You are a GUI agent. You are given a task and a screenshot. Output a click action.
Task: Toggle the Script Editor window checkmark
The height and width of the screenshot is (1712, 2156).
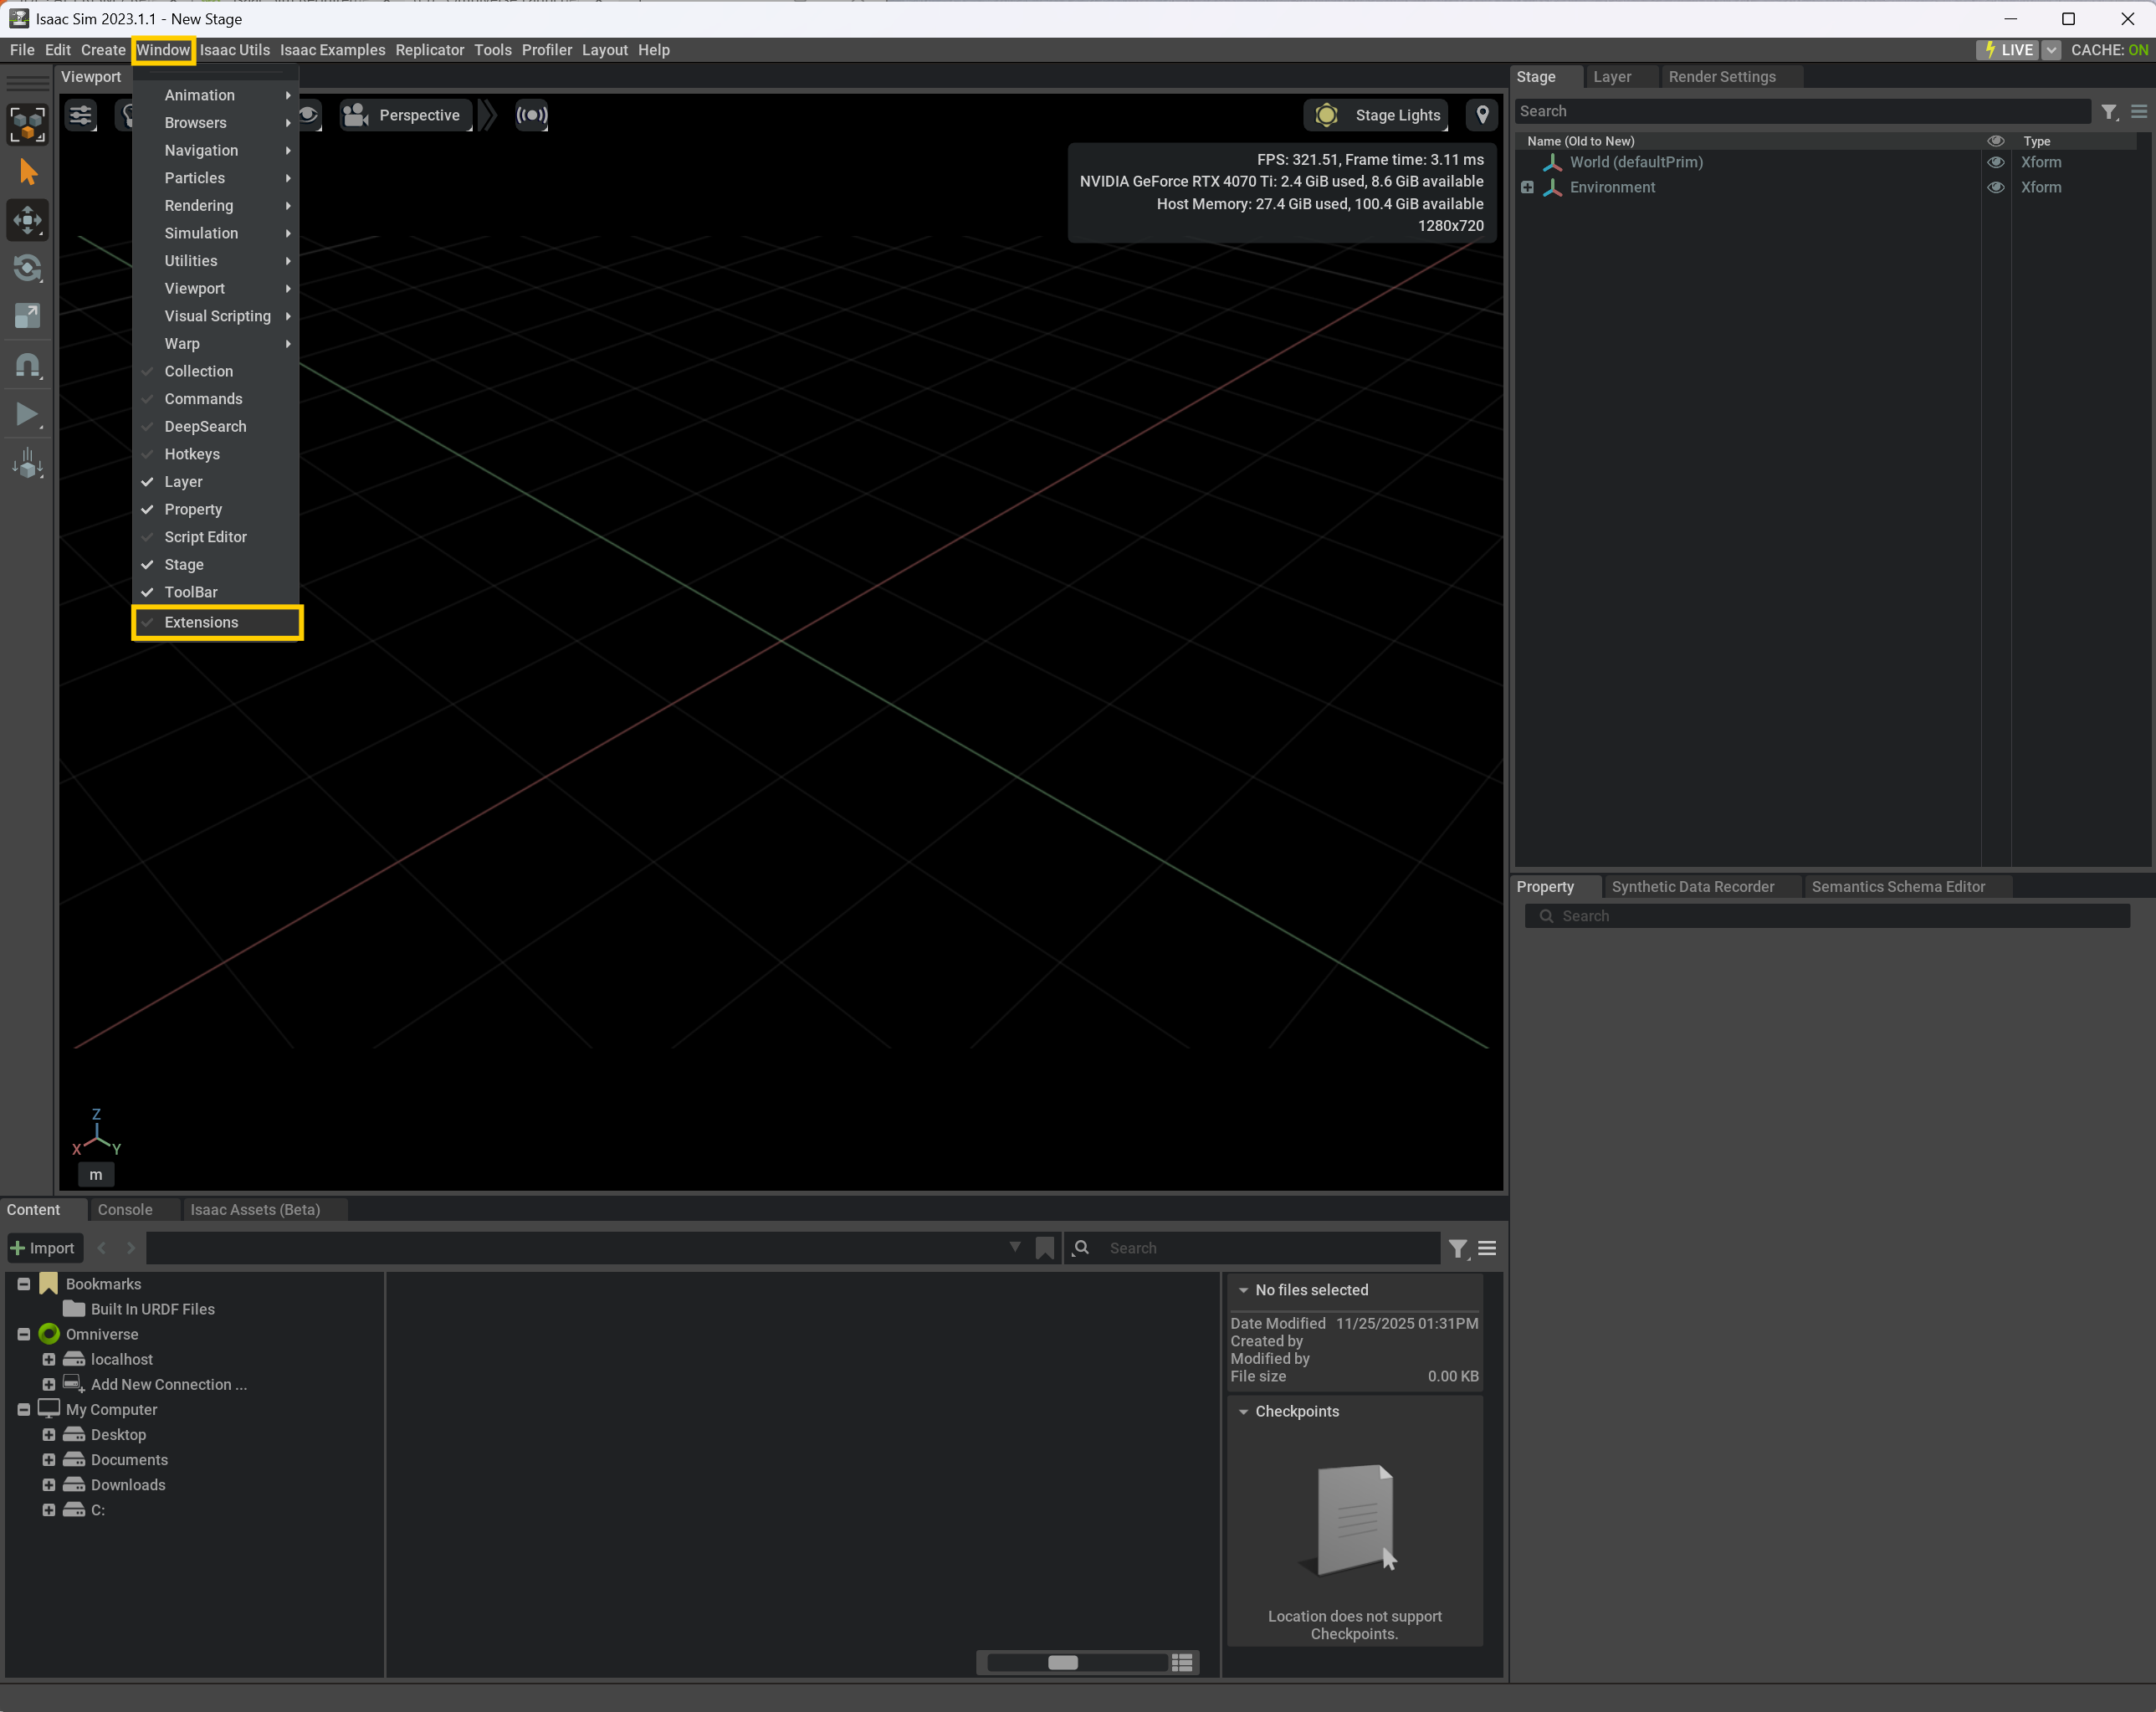coord(205,537)
